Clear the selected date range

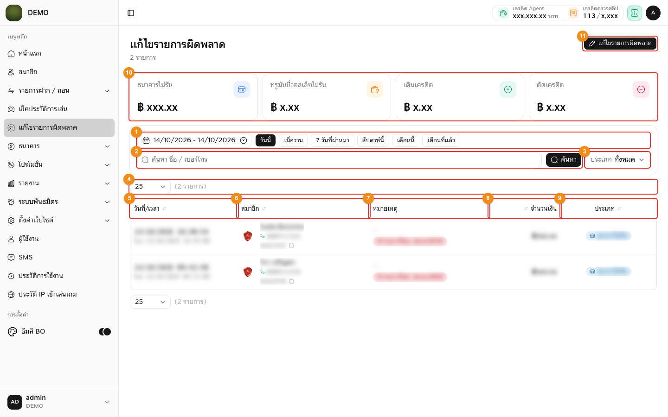point(244,140)
